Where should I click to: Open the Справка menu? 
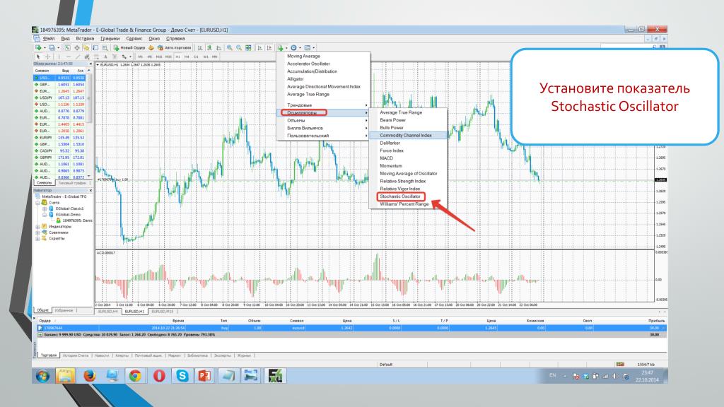(175, 39)
